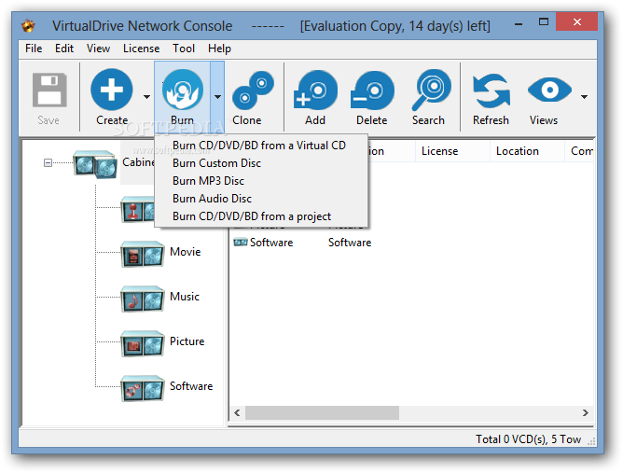Viewport: 623px width, 473px height.
Task: Click the Clone discs icon
Action: (x=253, y=90)
